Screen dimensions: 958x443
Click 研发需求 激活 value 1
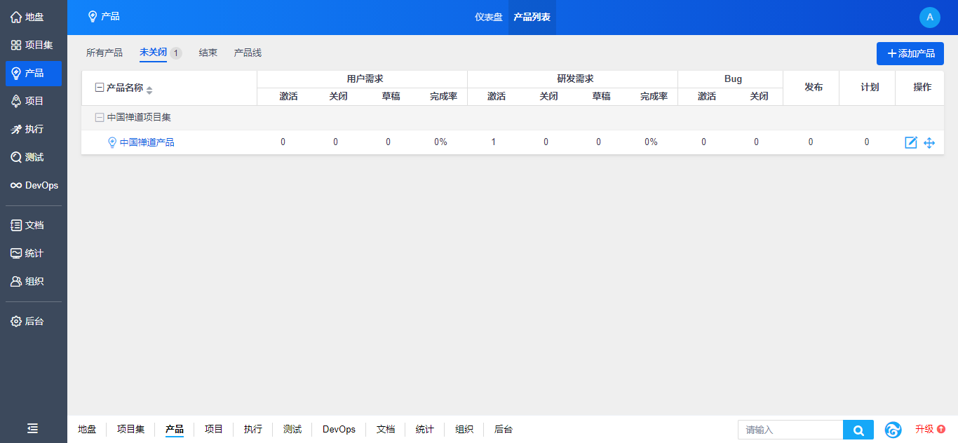tap(493, 142)
